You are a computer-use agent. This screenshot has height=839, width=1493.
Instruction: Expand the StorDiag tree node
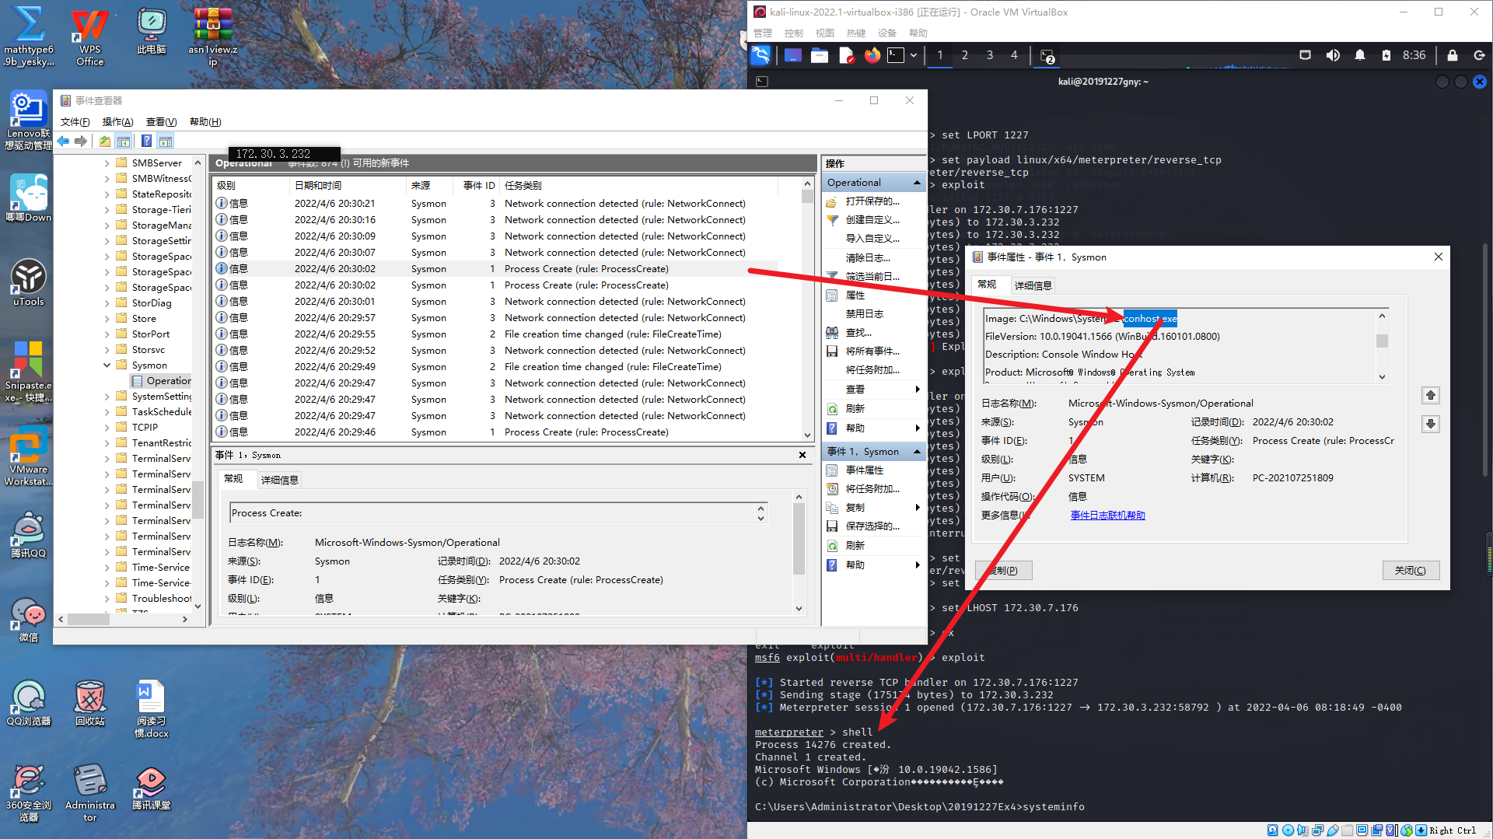[x=107, y=303]
